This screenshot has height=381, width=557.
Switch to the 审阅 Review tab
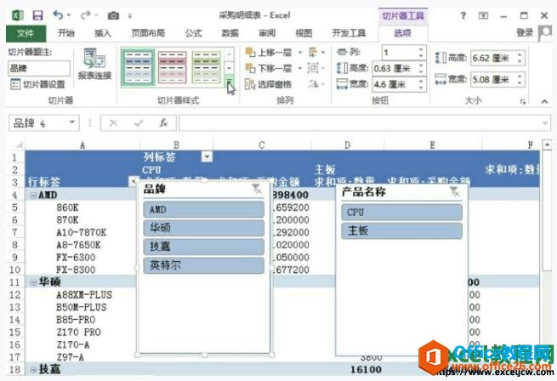267,33
